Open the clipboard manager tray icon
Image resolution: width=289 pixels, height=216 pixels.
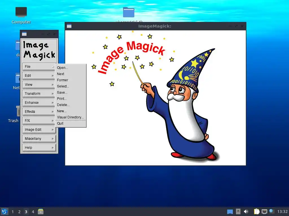point(257,211)
